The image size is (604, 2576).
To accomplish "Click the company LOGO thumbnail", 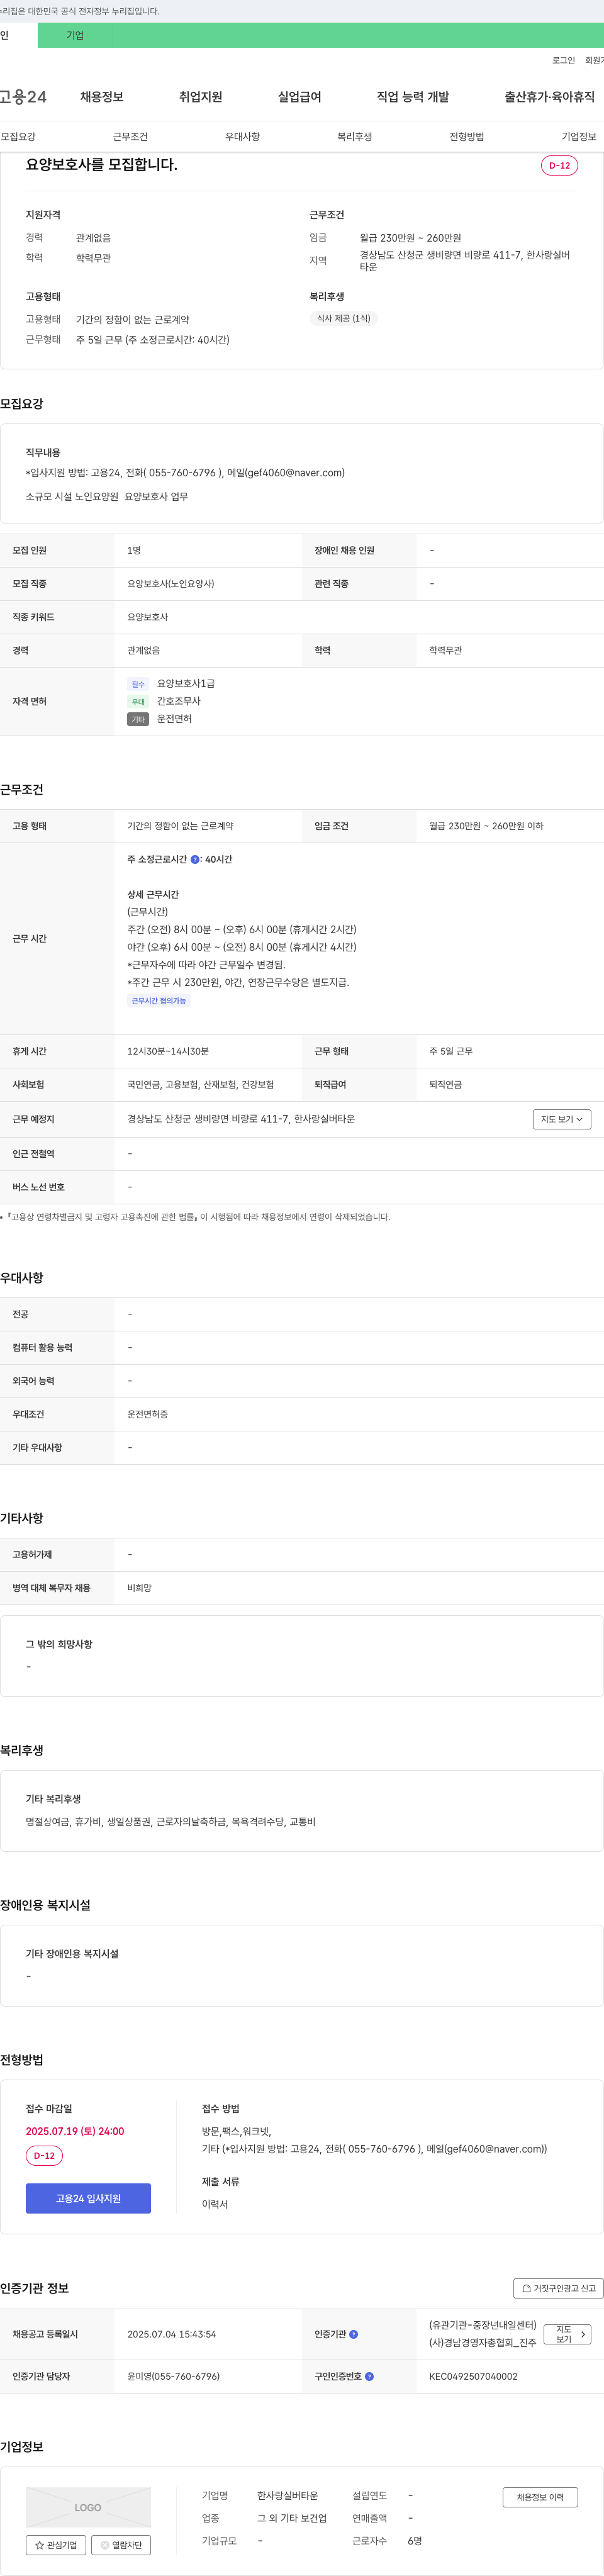I will 88,2507.
